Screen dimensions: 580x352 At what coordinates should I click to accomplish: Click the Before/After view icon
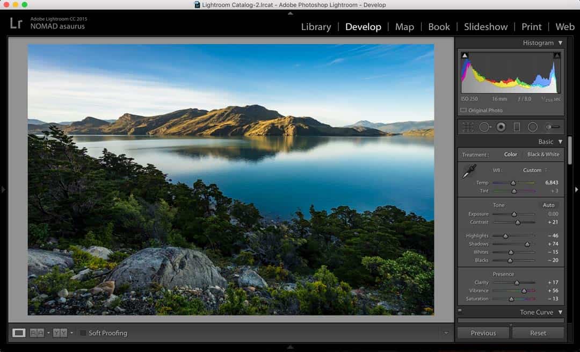click(x=37, y=333)
